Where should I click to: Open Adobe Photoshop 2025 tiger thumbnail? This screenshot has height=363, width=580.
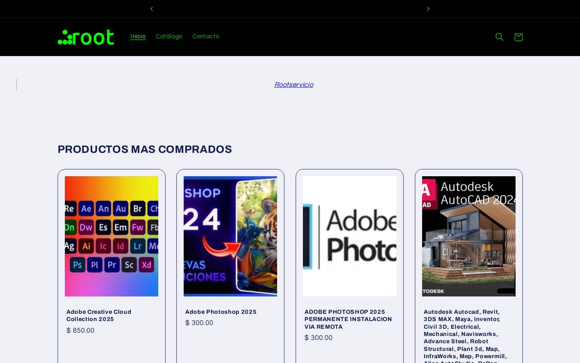230,236
